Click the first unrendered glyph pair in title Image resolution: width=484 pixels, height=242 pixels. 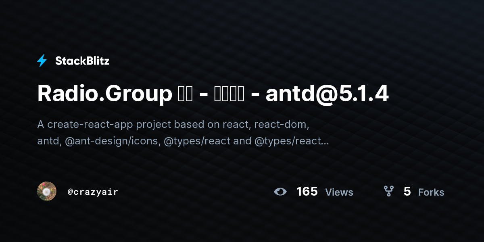point(185,94)
